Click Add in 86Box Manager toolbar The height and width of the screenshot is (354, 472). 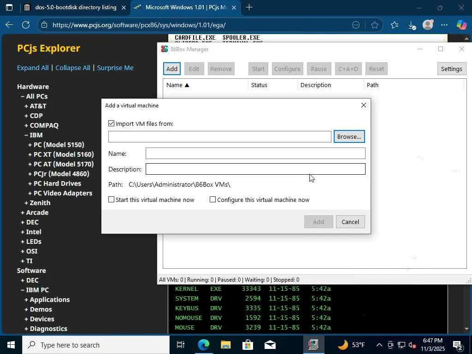[x=172, y=69]
